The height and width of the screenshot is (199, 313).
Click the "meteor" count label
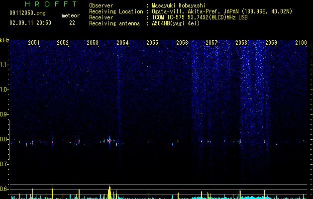pos(71,15)
